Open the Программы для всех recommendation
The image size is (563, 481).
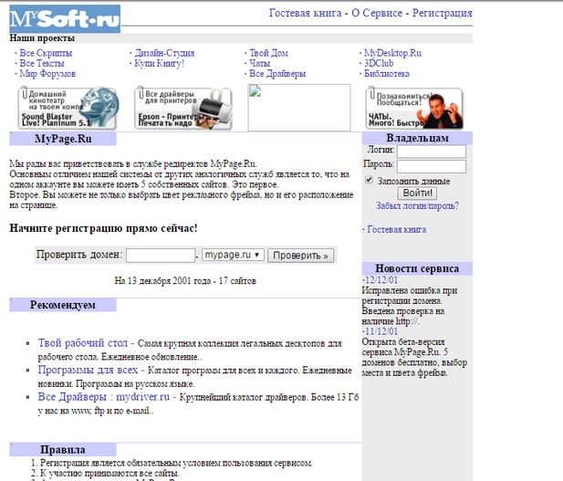88,370
